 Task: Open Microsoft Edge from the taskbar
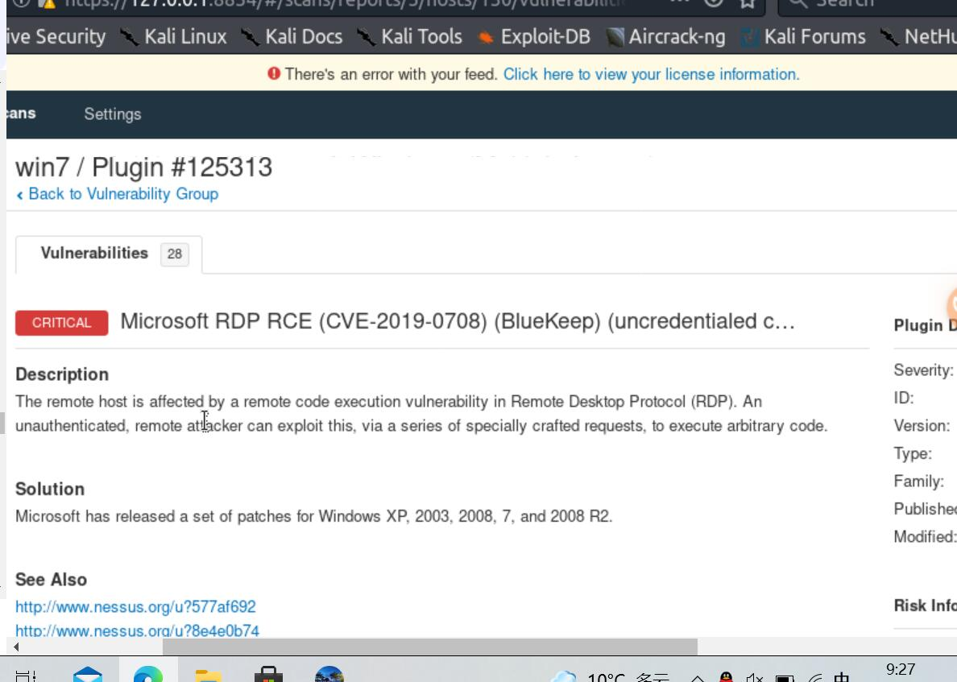tap(148, 674)
